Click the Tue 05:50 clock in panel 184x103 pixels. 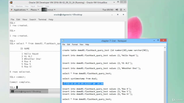pyautogui.click(x=108, y=10)
